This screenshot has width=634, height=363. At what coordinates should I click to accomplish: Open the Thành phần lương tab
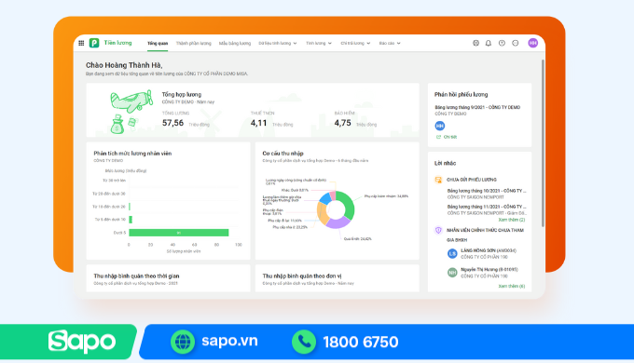[194, 43]
